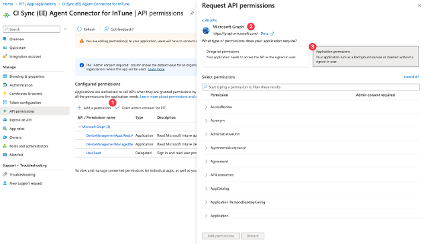This screenshot has width=424, height=244.
Task: Click the Integration assistant rocket icon
Action: 5,56
